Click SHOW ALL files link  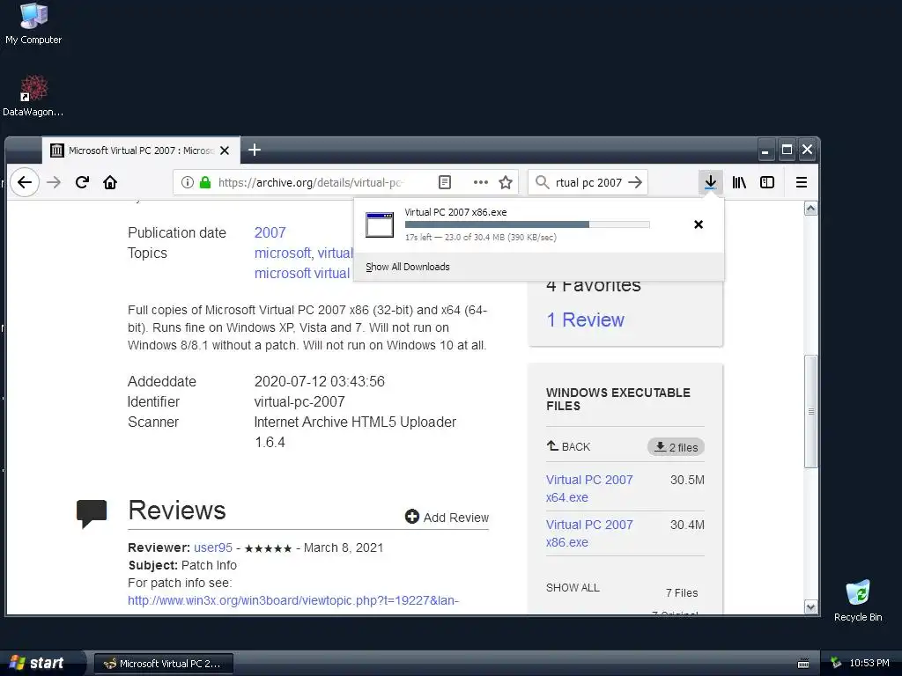tap(573, 587)
